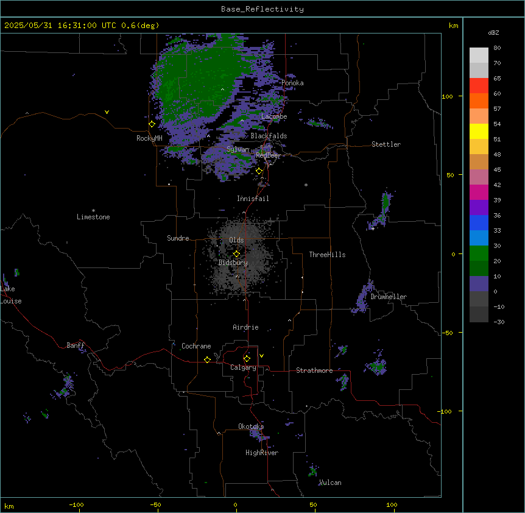
Task: Select the -30 value on dBZ legend
Action: click(499, 322)
